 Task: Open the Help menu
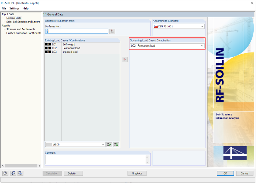(x=26, y=8)
